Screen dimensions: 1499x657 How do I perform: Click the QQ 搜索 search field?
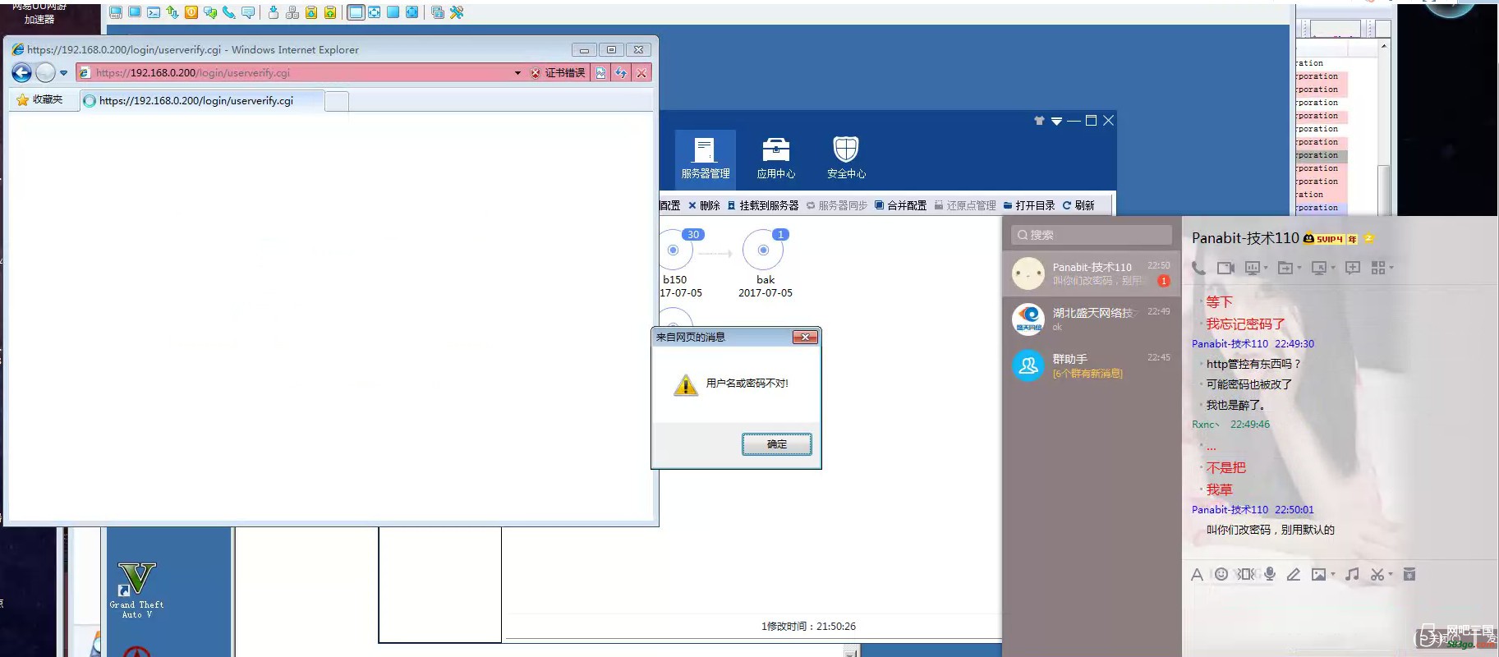[1092, 235]
